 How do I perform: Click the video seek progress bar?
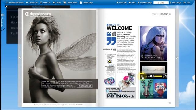tap(153, 74)
